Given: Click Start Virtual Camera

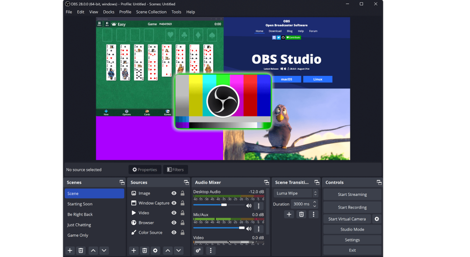Looking at the screenshot, I should point(347,219).
